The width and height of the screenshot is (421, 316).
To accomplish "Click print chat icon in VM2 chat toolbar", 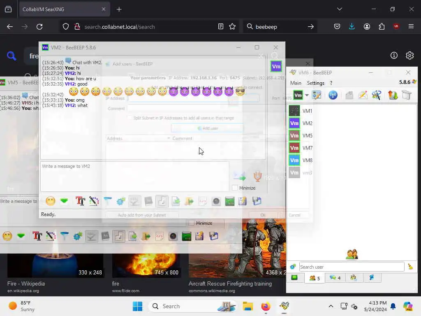I will pos(257,201).
